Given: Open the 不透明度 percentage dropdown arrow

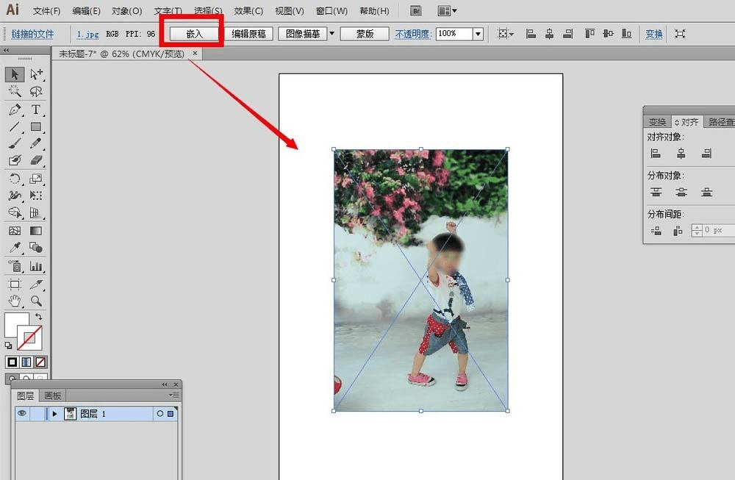Looking at the screenshot, I should coord(478,34).
